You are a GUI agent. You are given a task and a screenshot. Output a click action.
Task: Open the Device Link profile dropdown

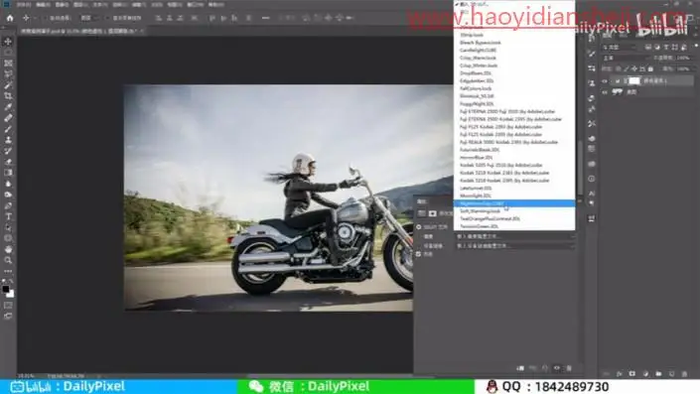point(514,246)
